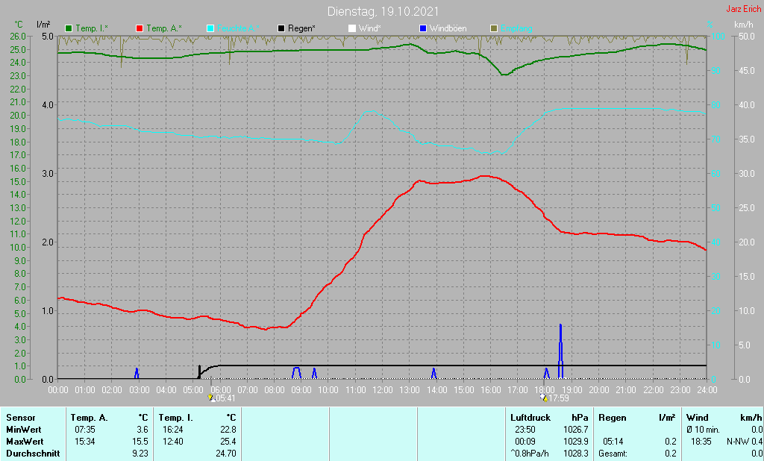Viewport: 764px width, 461px height.
Task: Click the "MinWert" row label
Action: (x=23, y=430)
